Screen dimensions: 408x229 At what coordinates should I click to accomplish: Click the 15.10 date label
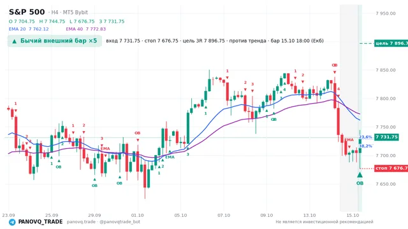353,215
